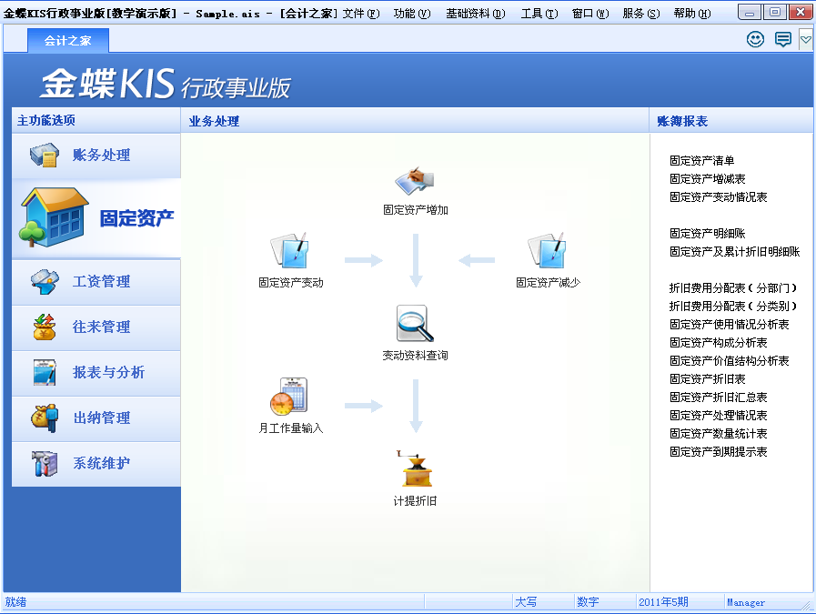The image size is (816, 614).
Task: Open the 固定资产减少 icon
Action: click(547, 251)
